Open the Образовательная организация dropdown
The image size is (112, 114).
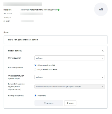(x=70, y=77)
